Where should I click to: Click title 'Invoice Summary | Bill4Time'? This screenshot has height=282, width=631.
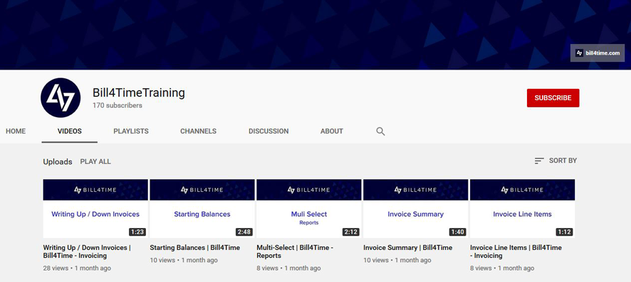(x=407, y=248)
